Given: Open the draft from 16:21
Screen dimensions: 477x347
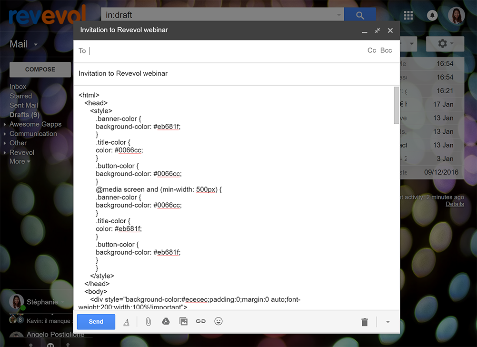Looking at the screenshot, I should [x=432, y=91].
